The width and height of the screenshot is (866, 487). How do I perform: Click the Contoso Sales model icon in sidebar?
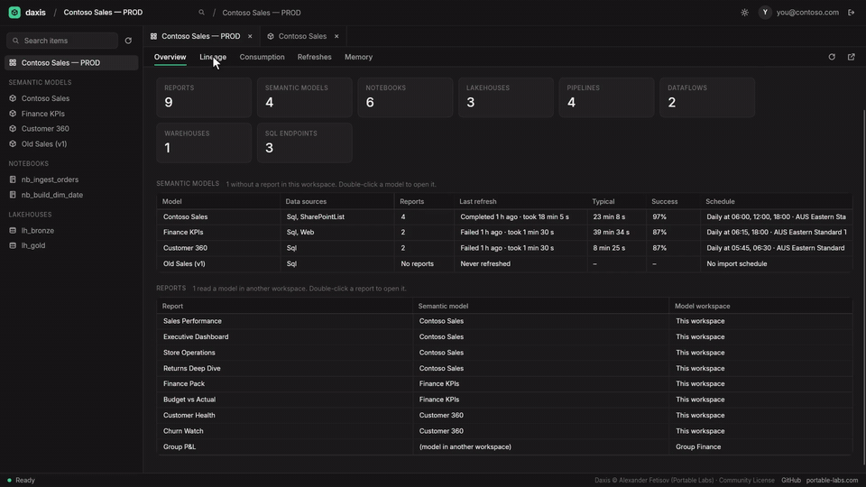point(13,98)
